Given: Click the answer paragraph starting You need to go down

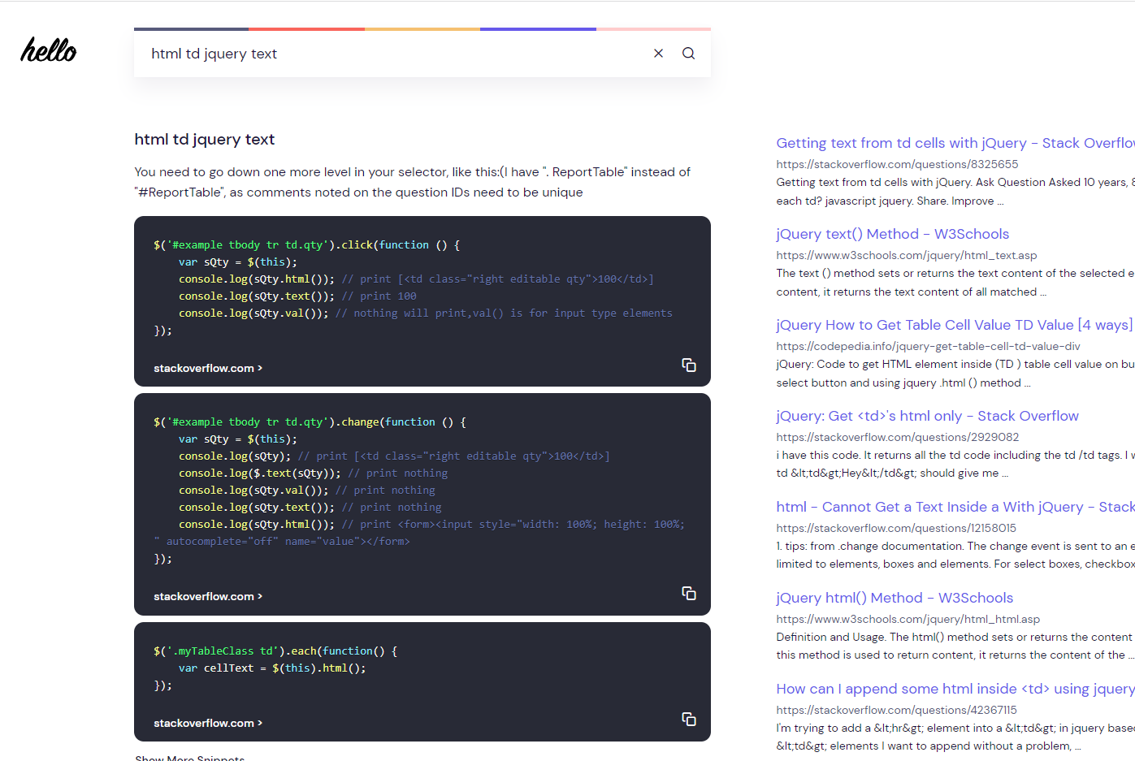Looking at the screenshot, I should (x=412, y=182).
